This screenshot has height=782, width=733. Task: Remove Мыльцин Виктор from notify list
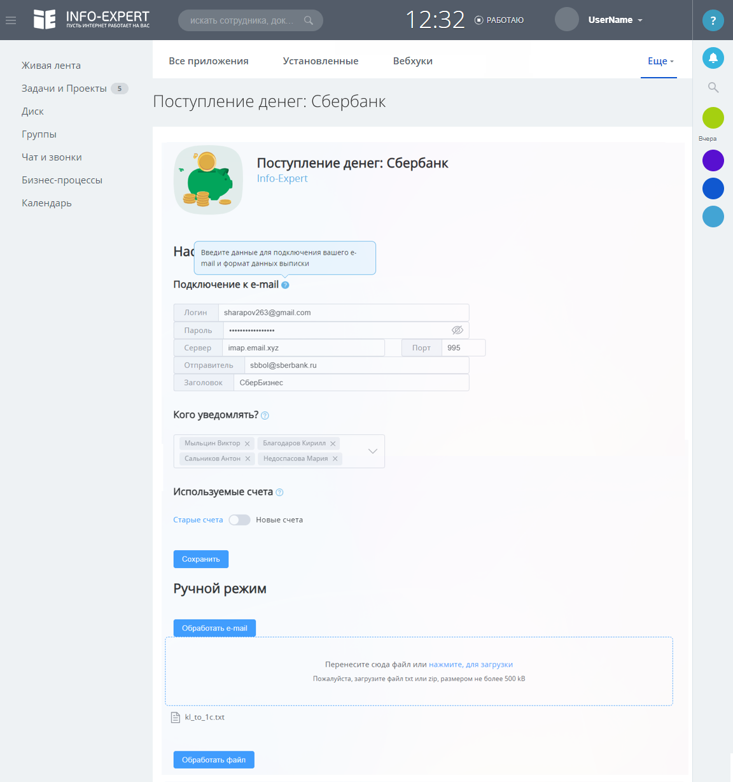pyautogui.click(x=248, y=444)
